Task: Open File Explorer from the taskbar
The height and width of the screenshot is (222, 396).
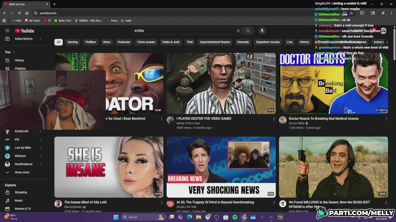Action: [x=199, y=217]
